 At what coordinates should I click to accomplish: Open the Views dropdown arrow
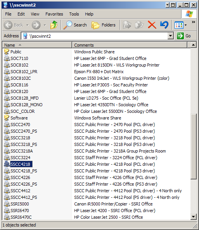pyautogui.click(x=185, y=25)
